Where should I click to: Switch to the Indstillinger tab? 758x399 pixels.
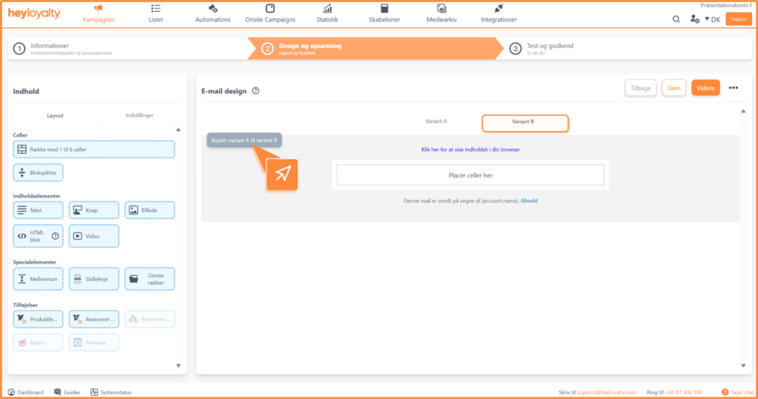(x=139, y=115)
